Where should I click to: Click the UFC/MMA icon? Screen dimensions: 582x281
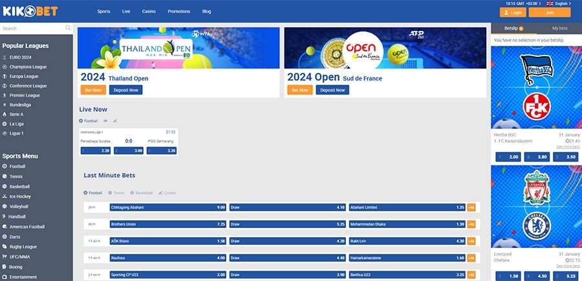coord(5,256)
